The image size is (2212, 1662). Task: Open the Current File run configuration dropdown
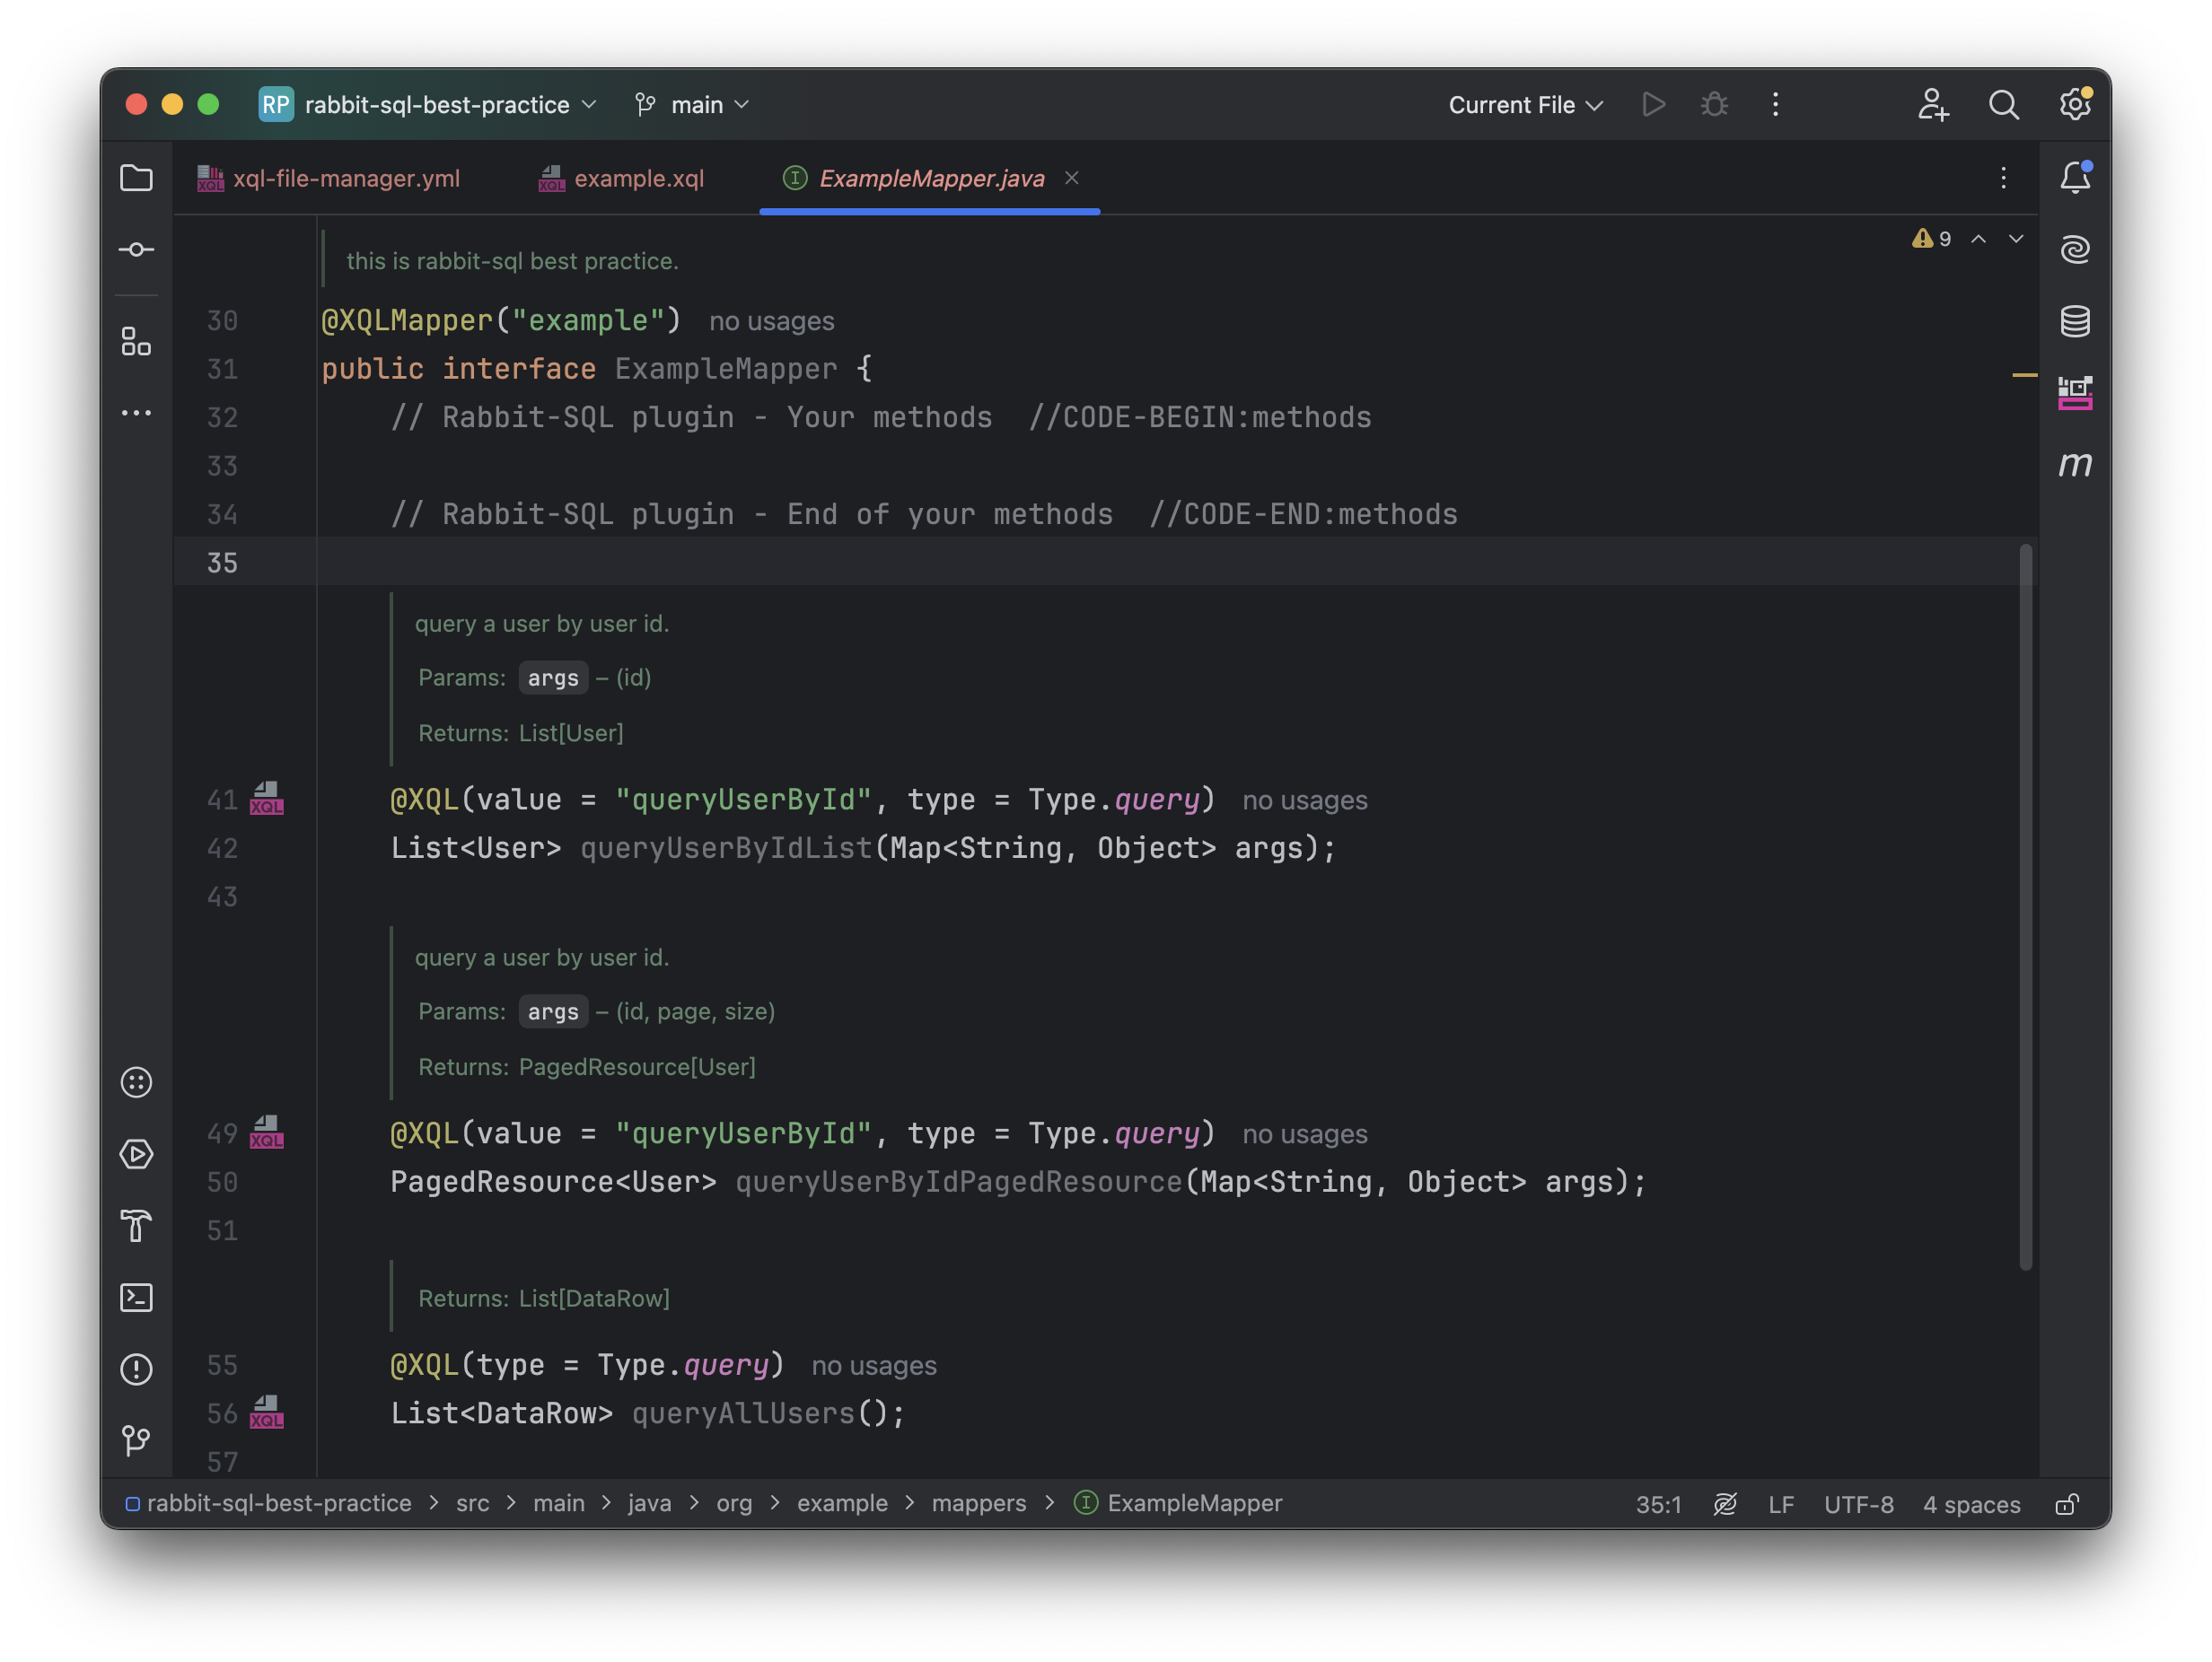point(1525,105)
